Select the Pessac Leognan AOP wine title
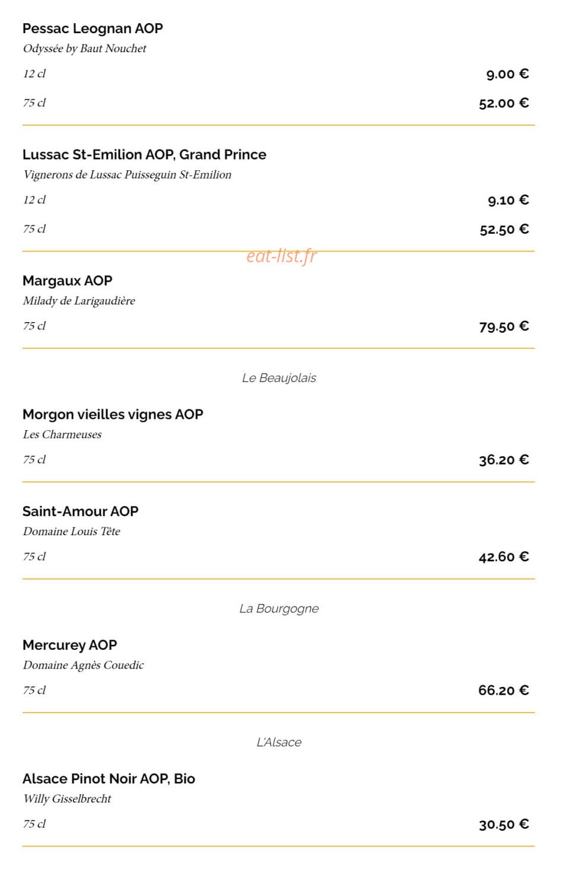Screen dimensions: 563x890 coord(93,28)
